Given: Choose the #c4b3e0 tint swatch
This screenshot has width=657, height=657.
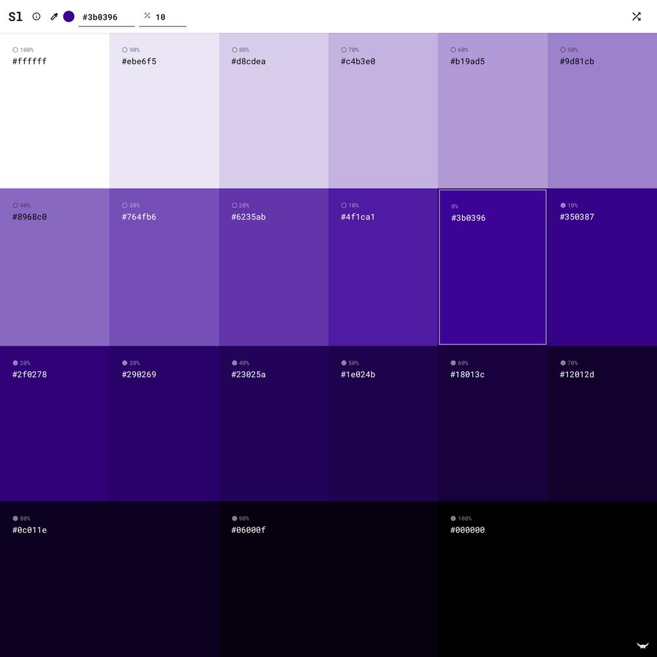Looking at the screenshot, I should click(x=384, y=110).
